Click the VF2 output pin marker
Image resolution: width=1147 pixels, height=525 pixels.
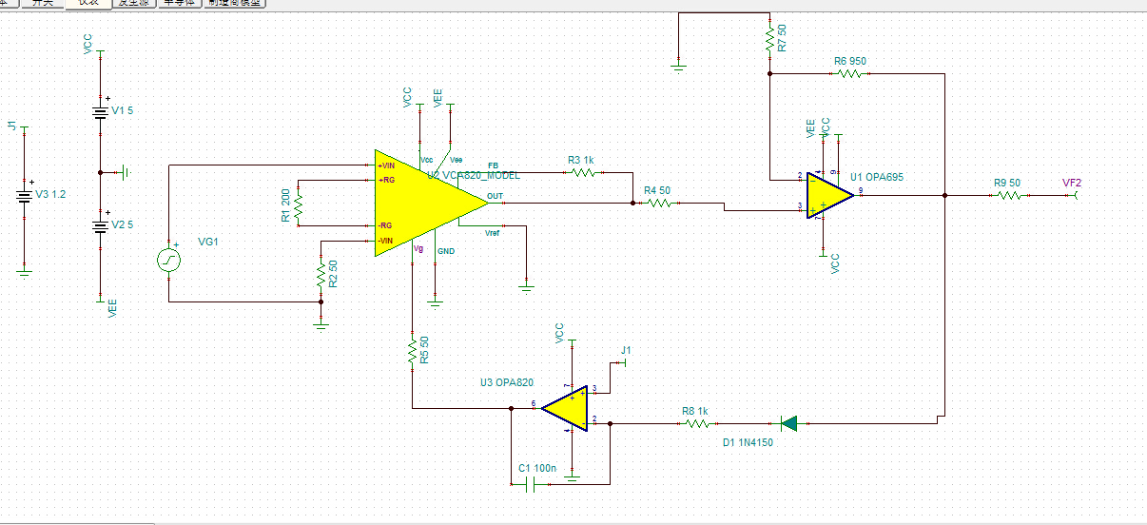click(x=1076, y=195)
